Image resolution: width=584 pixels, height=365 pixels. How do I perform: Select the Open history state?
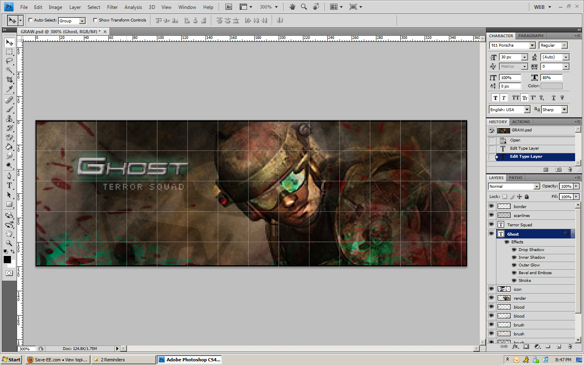[x=515, y=140]
